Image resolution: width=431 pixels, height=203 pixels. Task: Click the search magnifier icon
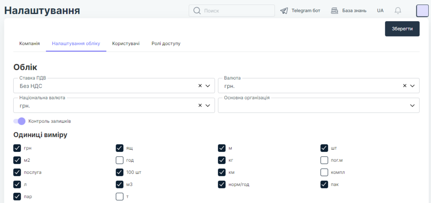pos(197,11)
